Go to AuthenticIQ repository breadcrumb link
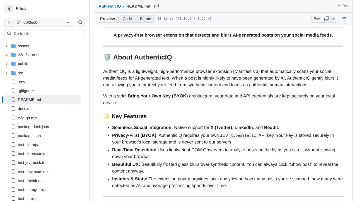The width and height of the screenshot is (357, 201). (x=110, y=6)
